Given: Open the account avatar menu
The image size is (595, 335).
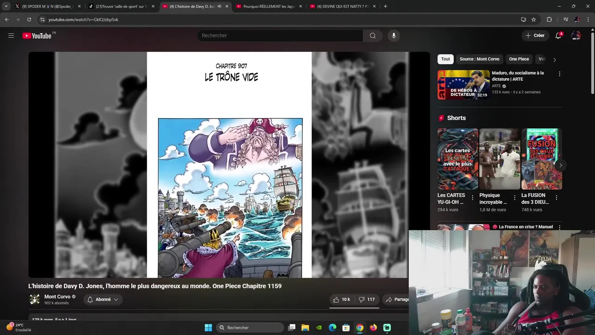Looking at the screenshot, I should pos(576,35).
